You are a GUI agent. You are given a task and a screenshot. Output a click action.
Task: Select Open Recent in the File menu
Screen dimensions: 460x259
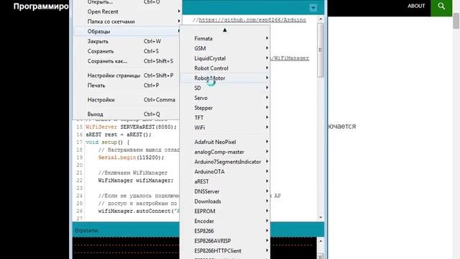[x=126, y=12]
